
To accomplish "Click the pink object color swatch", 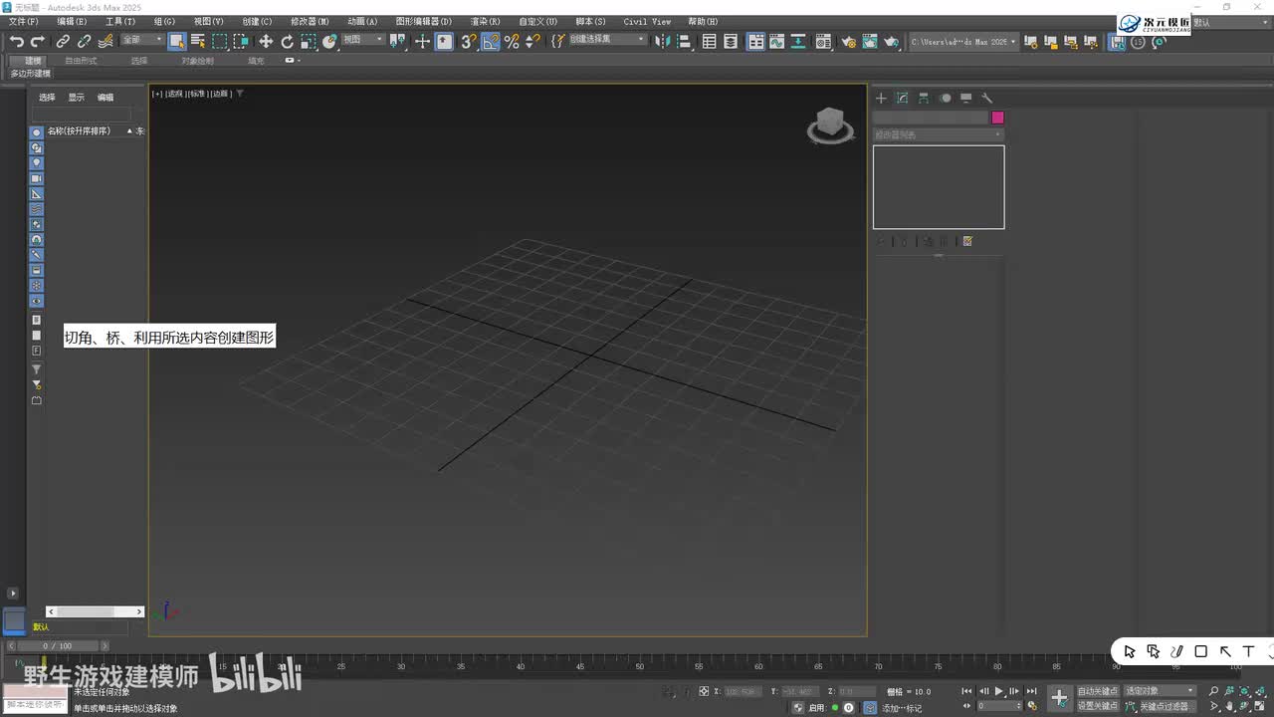I will pos(997,118).
